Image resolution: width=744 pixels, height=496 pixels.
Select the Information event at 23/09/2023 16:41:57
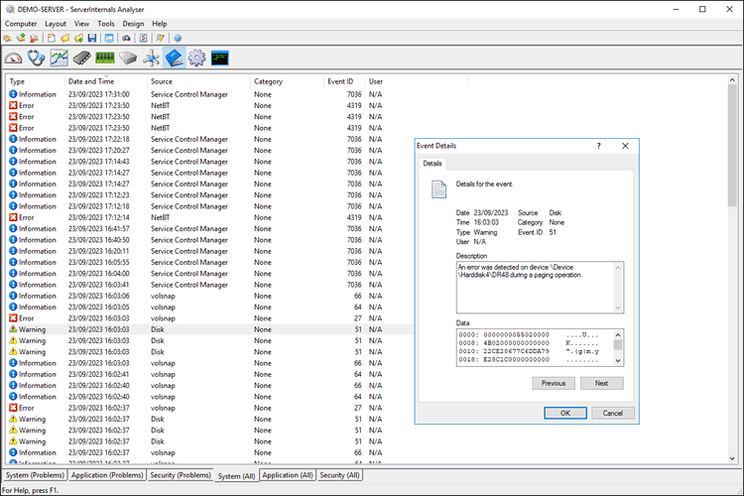210,229
